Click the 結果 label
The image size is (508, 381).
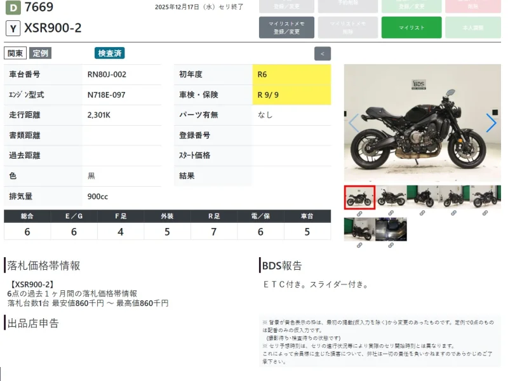click(x=187, y=176)
